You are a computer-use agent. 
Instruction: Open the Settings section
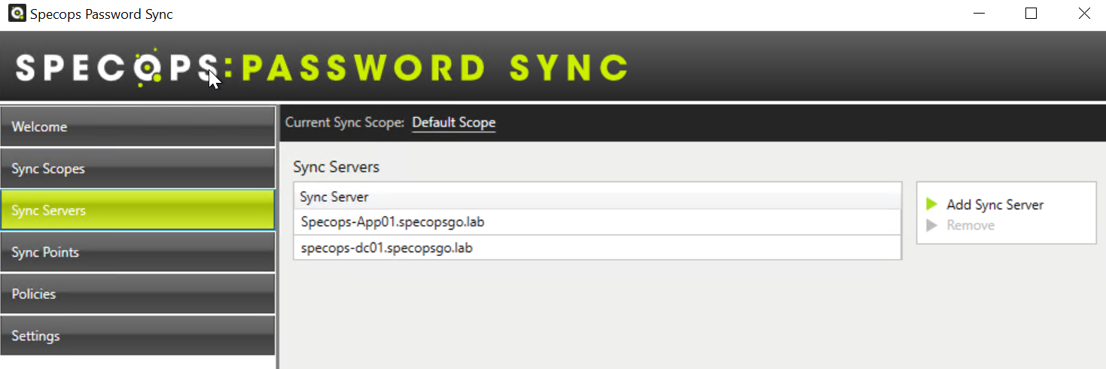point(138,336)
